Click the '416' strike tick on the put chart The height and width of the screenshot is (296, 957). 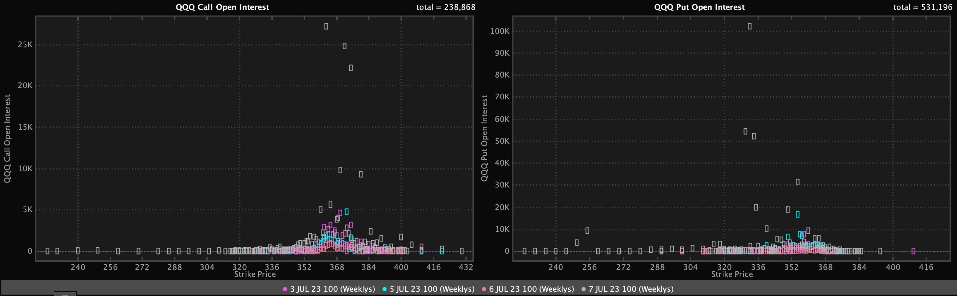coord(926,267)
